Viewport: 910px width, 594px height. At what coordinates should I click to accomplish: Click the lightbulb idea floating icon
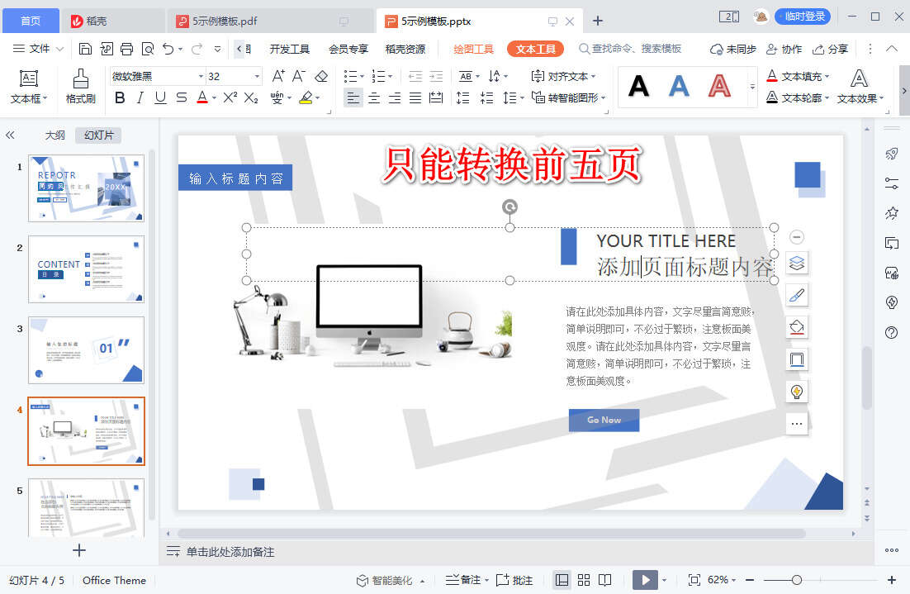(797, 392)
